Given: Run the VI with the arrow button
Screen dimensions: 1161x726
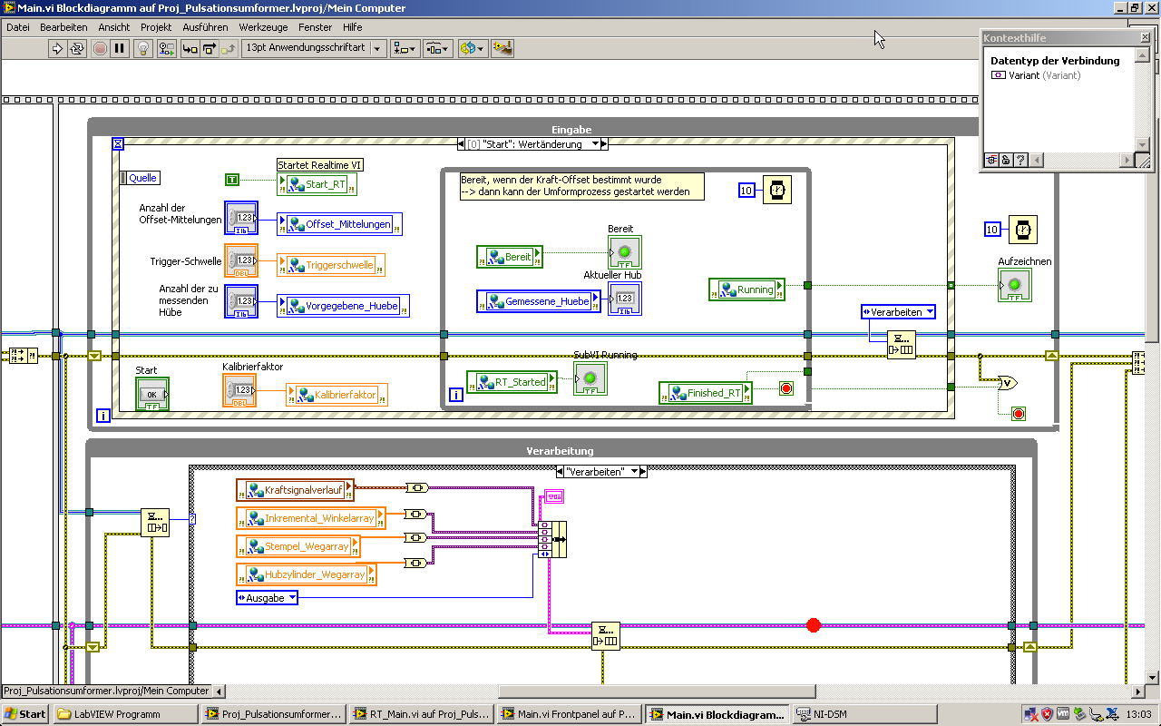Looking at the screenshot, I should click(57, 48).
